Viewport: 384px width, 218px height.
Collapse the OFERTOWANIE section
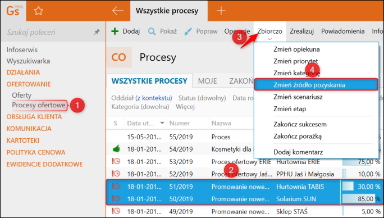tap(29, 84)
